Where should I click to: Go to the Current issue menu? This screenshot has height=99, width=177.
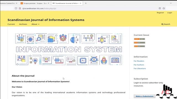pyautogui.click(x=11, y=24)
